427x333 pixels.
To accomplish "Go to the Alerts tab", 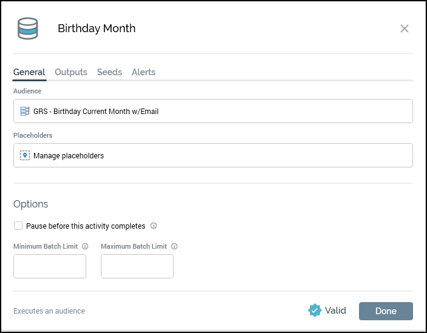I will 143,72.
